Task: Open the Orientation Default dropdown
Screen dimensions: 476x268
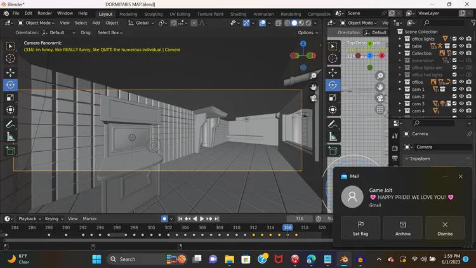Action: (59, 32)
